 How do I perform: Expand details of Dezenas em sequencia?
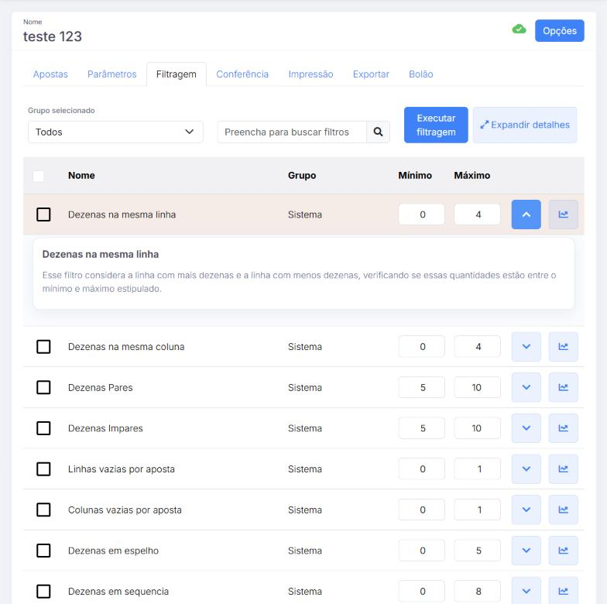click(x=526, y=591)
